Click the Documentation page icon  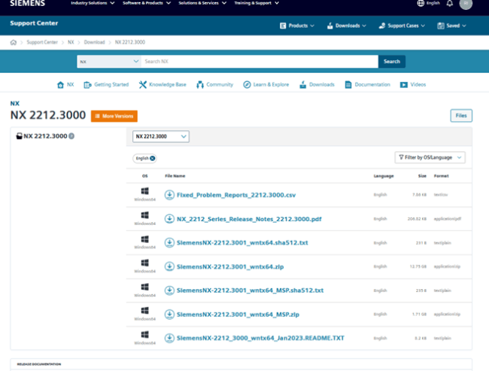pos(348,84)
